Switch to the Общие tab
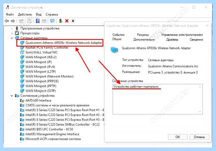216x151 pixels. pyautogui.click(x=117, y=39)
